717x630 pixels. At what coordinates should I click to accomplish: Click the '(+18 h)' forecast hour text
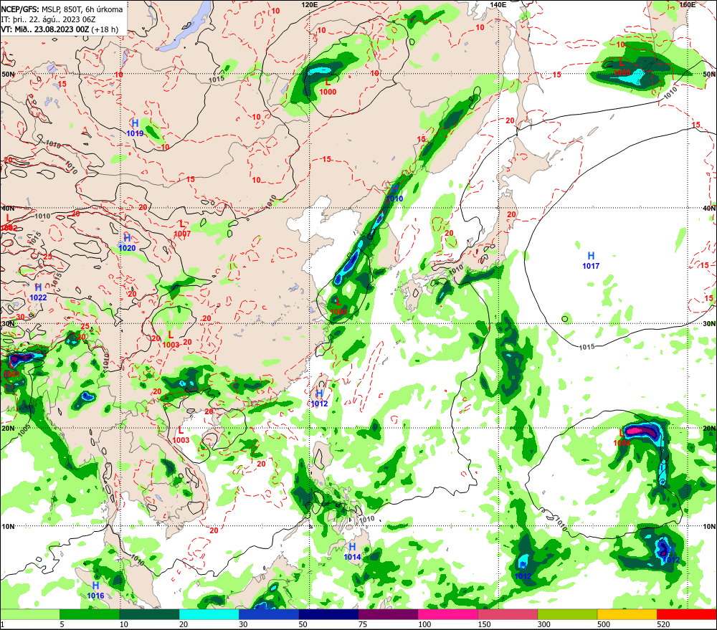[105, 29]
